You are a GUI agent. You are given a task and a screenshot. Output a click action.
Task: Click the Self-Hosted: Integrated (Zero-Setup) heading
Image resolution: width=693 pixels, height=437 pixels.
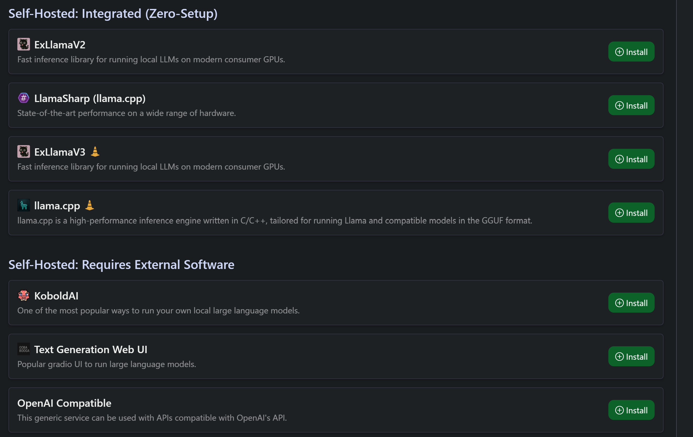pos(113,13)
